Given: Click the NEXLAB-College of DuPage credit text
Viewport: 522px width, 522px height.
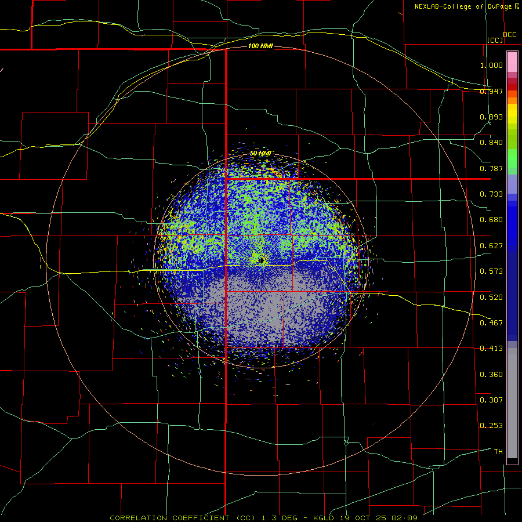Looking at the screenshot, I should click(463, 6).
